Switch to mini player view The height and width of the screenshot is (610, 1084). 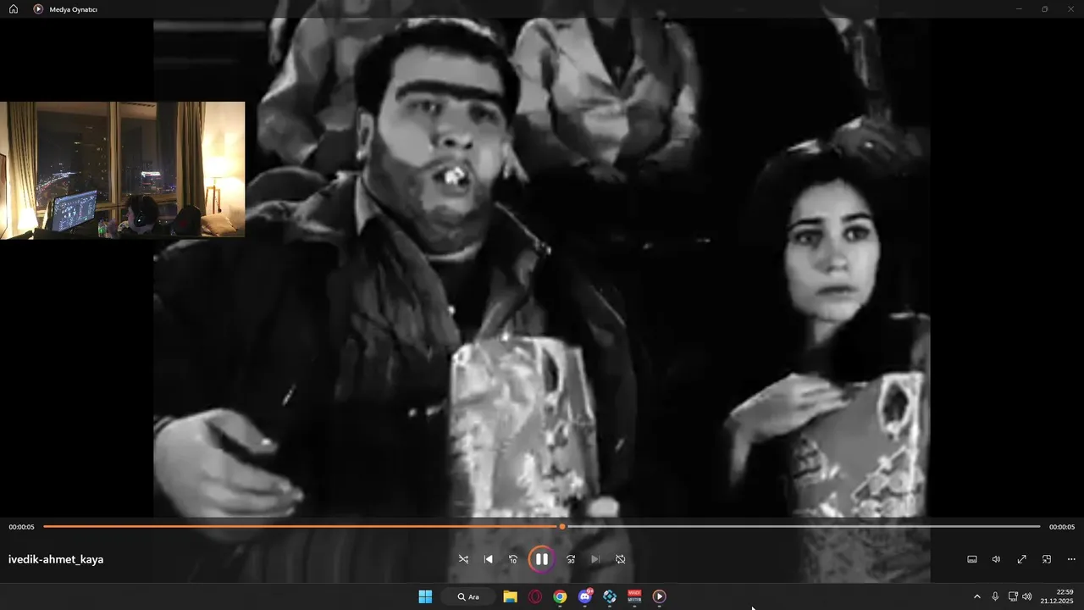click(x=1047, y=559)
